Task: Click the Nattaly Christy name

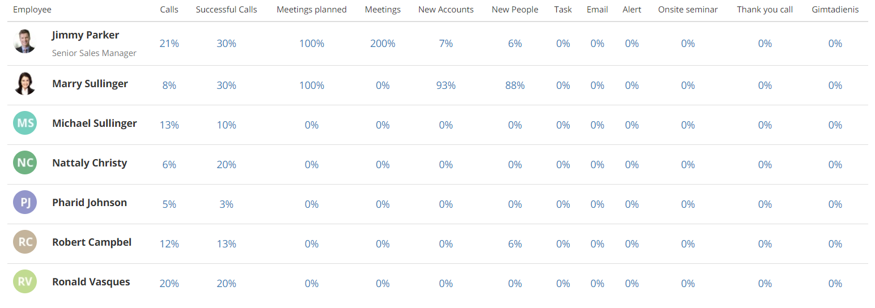Action: (89, 163)
